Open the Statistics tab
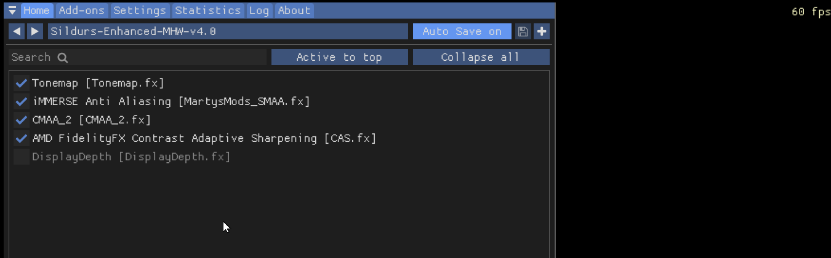Image resolution: width=831 pixels, height=258 pixels. click(207, 10)
